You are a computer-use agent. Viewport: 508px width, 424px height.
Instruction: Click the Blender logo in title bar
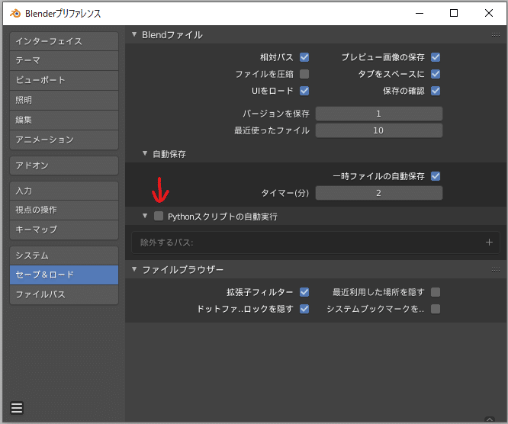tap(15, 13)
